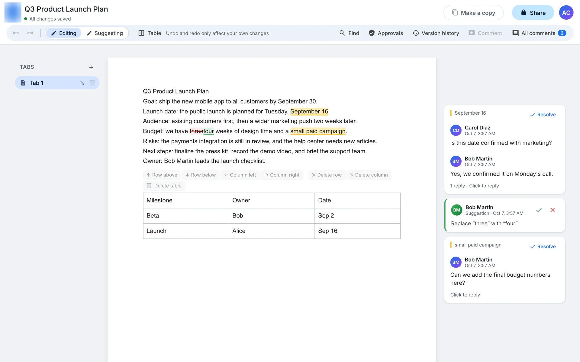The image size is (580, 362).
Task: Click the undo arrow icon
Action: pos(16,33)
